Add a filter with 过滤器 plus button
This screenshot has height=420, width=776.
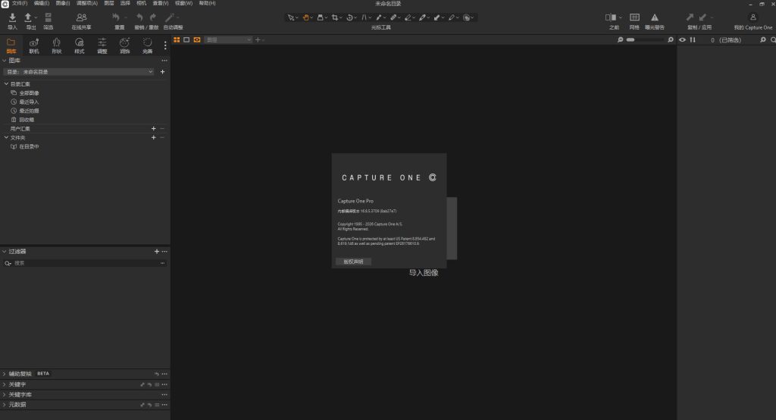[157, 252]
